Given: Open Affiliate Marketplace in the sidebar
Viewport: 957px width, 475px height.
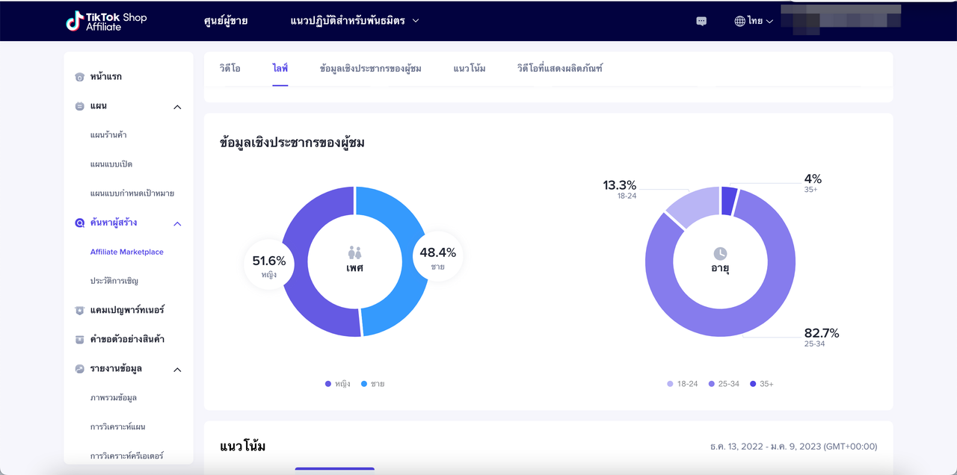Looking at the screenshot, I should tap(126, 252).
